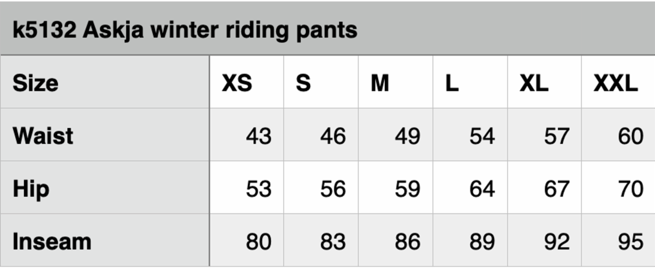Select the L waist cell showing 54
Screen dimensions: 655x269
482,136
